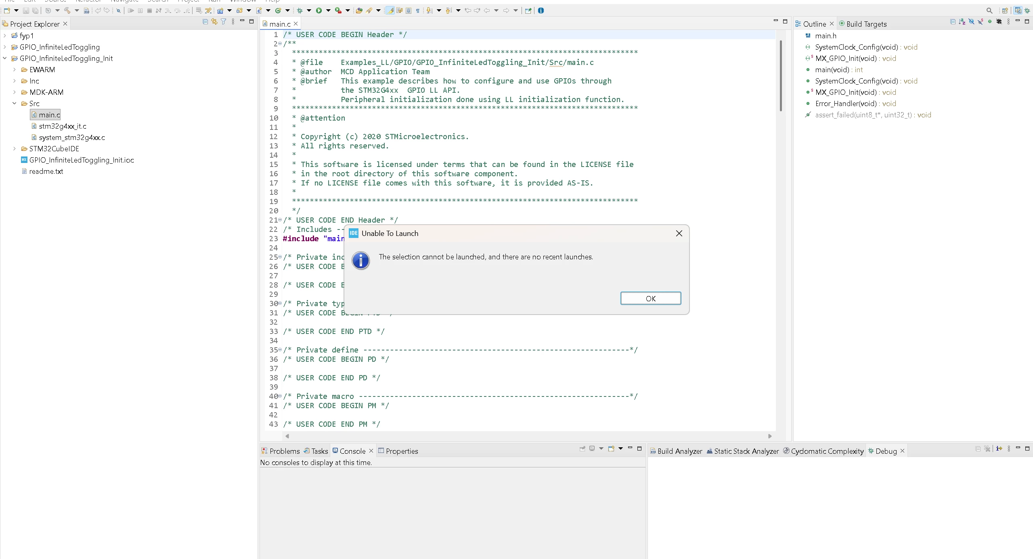Switch to the Tasks tab
The height and width of the screenshot is (559, 1033).
coord(316,451)
